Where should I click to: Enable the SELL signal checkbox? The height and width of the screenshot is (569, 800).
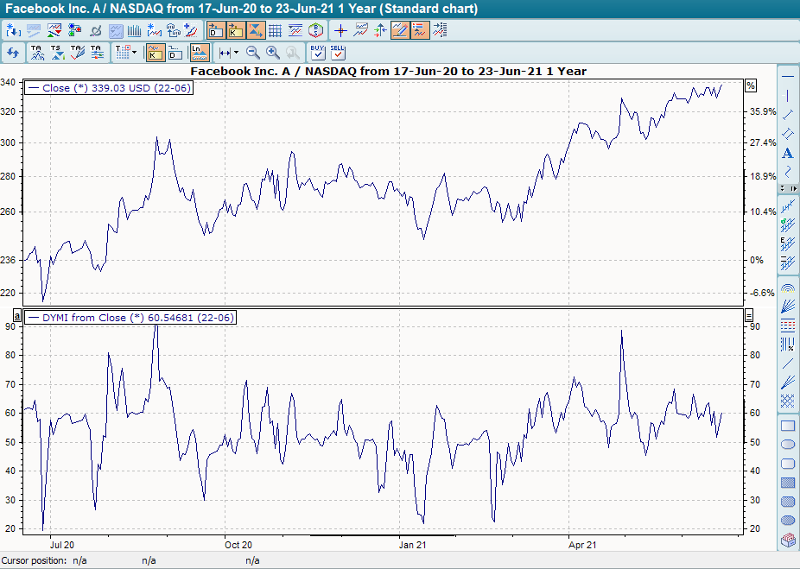[x=337, y=54]
